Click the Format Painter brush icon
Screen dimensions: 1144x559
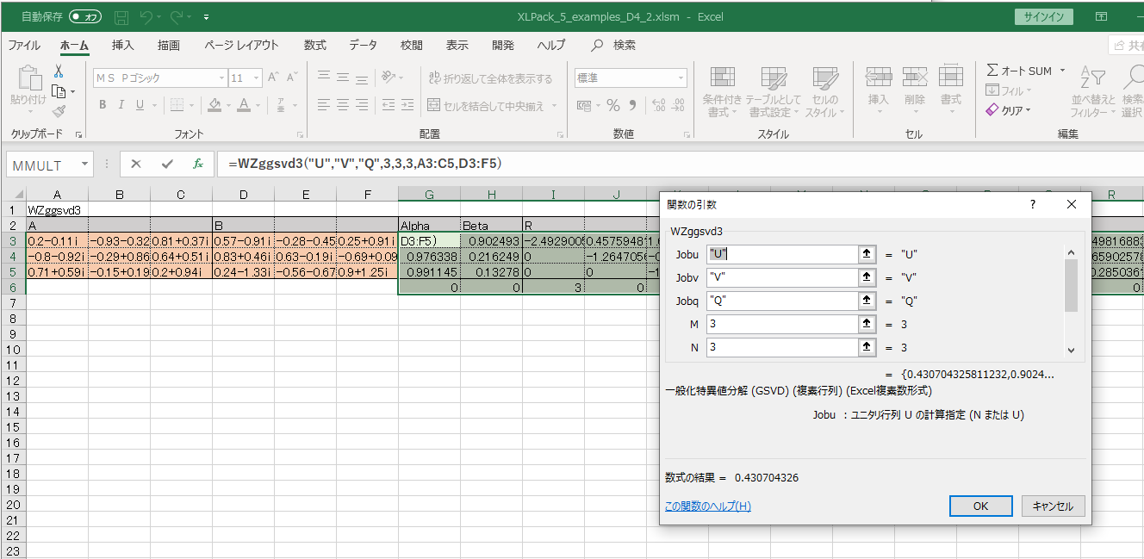tap(59, 111)
